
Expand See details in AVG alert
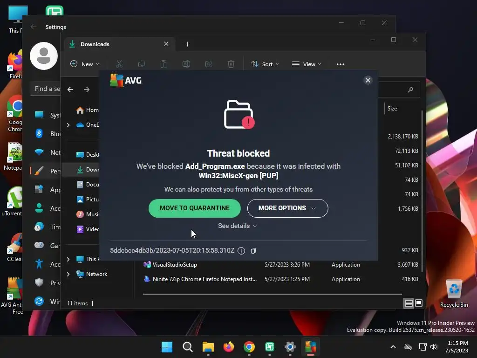pyautogui.click(x=238, y=226)
